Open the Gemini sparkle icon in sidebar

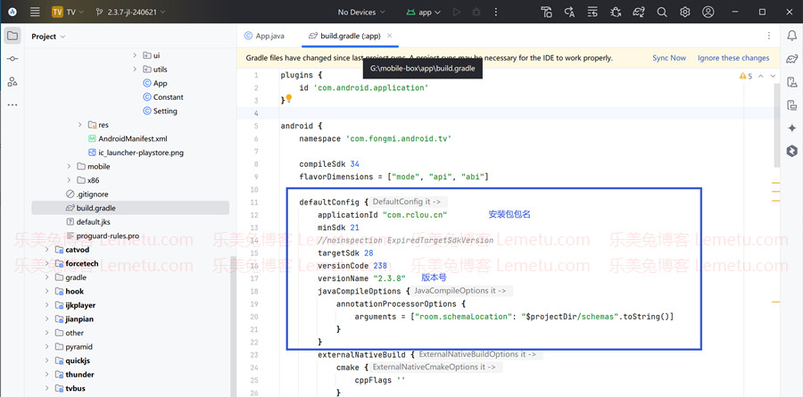(791, 128)
